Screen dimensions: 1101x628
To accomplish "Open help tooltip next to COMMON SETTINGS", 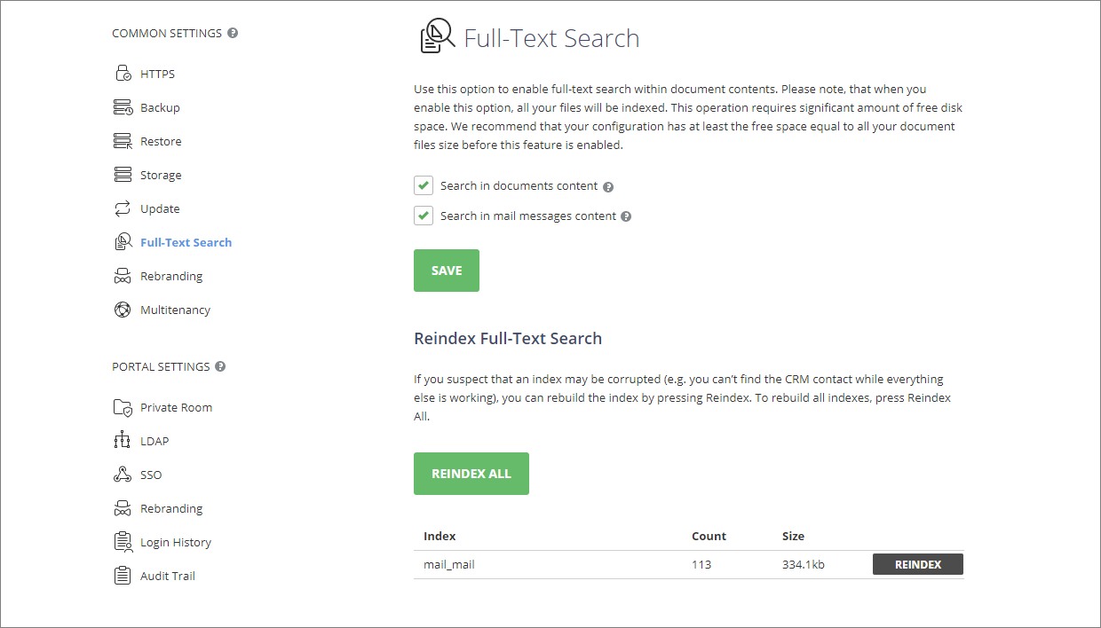I will pos(233,33).
